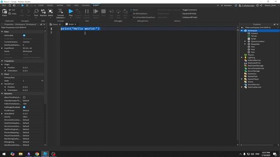Collapse the Transform properties section
Viewport: 280px width, 157px height.
[x=2, y=61]
